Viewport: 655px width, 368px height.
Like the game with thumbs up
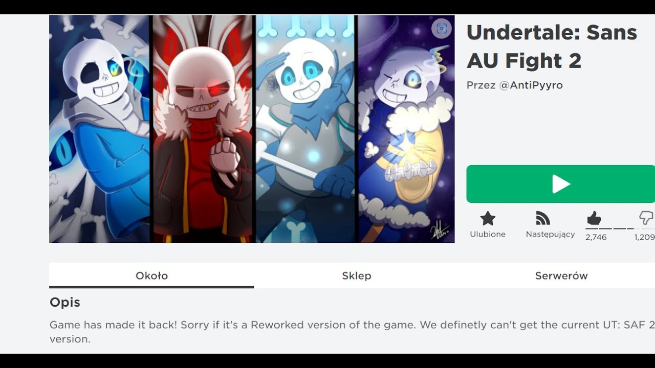(594, 219)
